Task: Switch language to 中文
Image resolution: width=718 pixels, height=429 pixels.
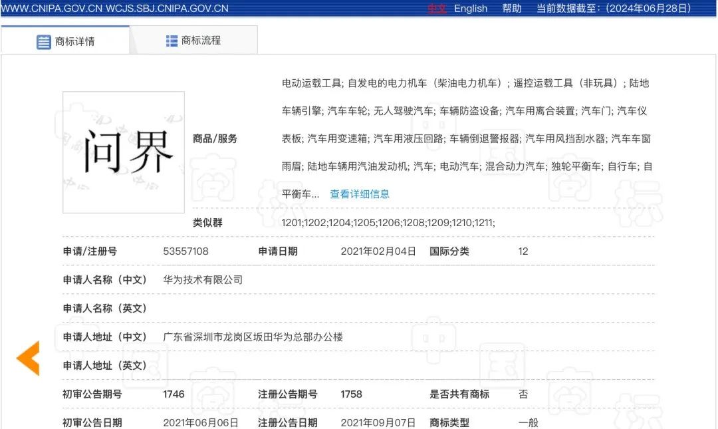Action: point(437,9)
